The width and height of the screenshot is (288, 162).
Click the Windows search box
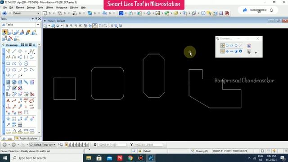click(46, 158)
